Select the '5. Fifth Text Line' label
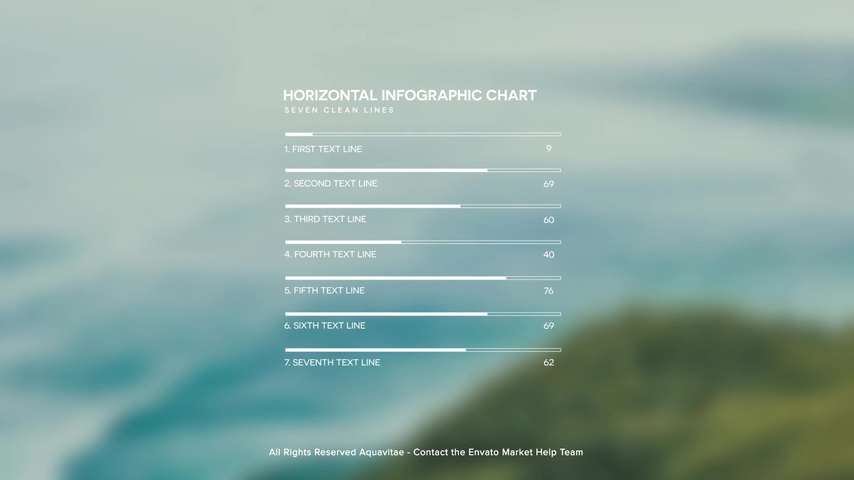 pyautogui.click(x=325, y=290)
